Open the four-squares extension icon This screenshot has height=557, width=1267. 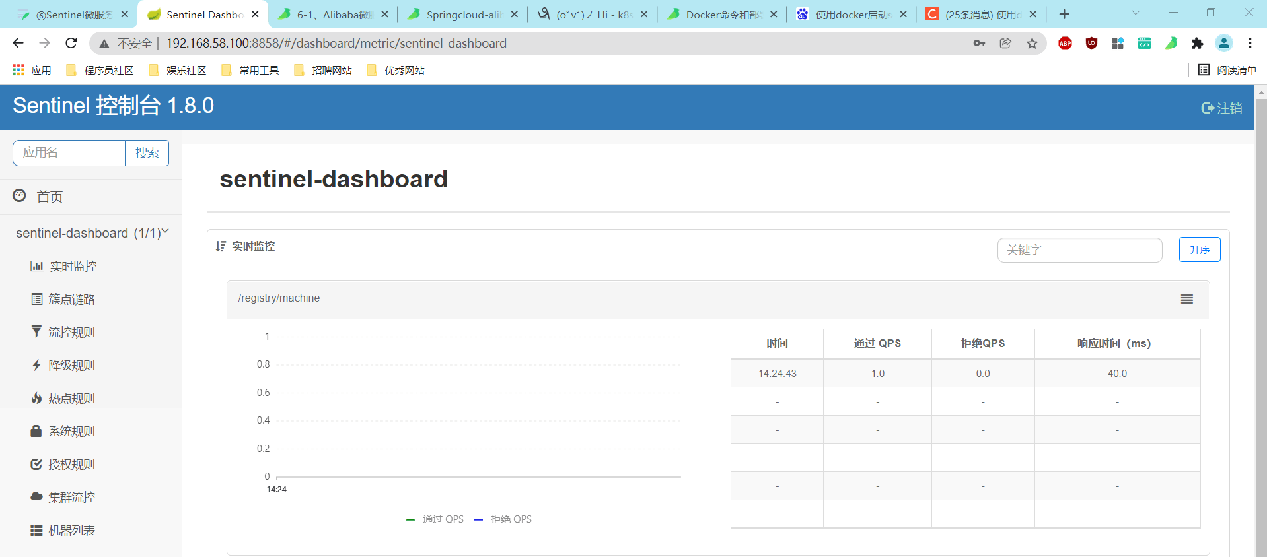[x=1118, y=44]
